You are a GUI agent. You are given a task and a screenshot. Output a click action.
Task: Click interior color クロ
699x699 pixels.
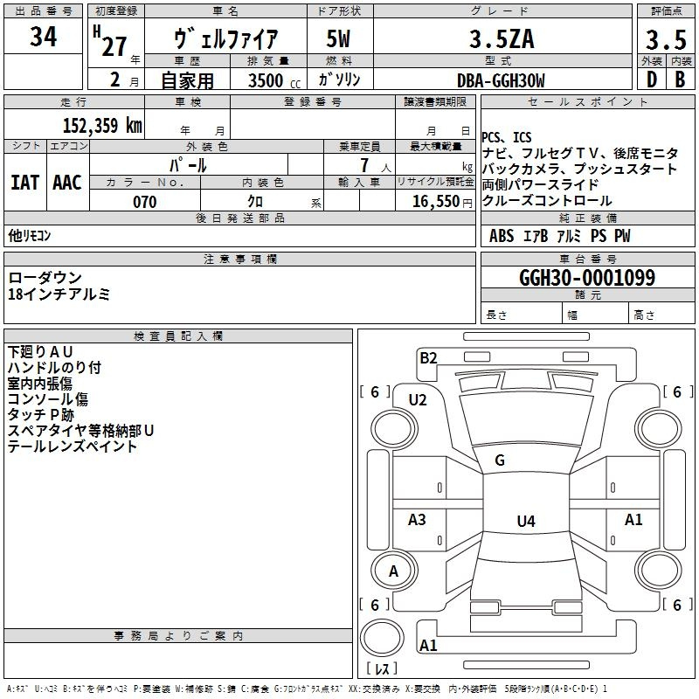click(x=255, y=202)
